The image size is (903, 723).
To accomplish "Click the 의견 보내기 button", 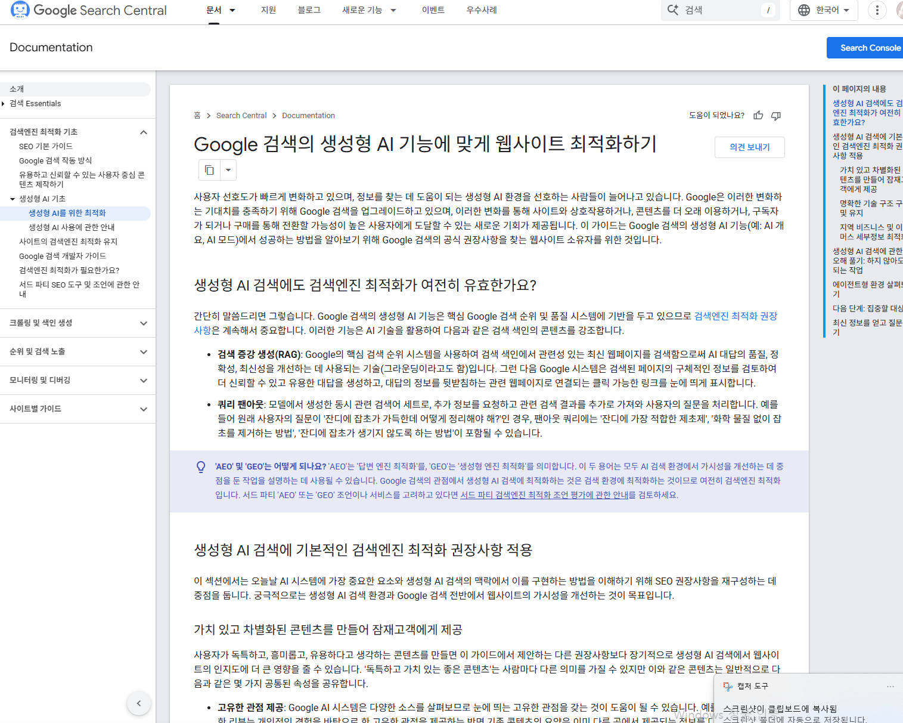I will click(750, 147).
